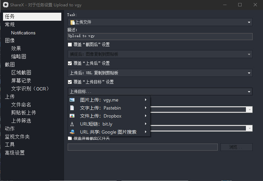Image resolution: width=263 pixels, height=181 pixels.
Task: Open the 文件上传: Dropbox menu entry
Action: 101,116
